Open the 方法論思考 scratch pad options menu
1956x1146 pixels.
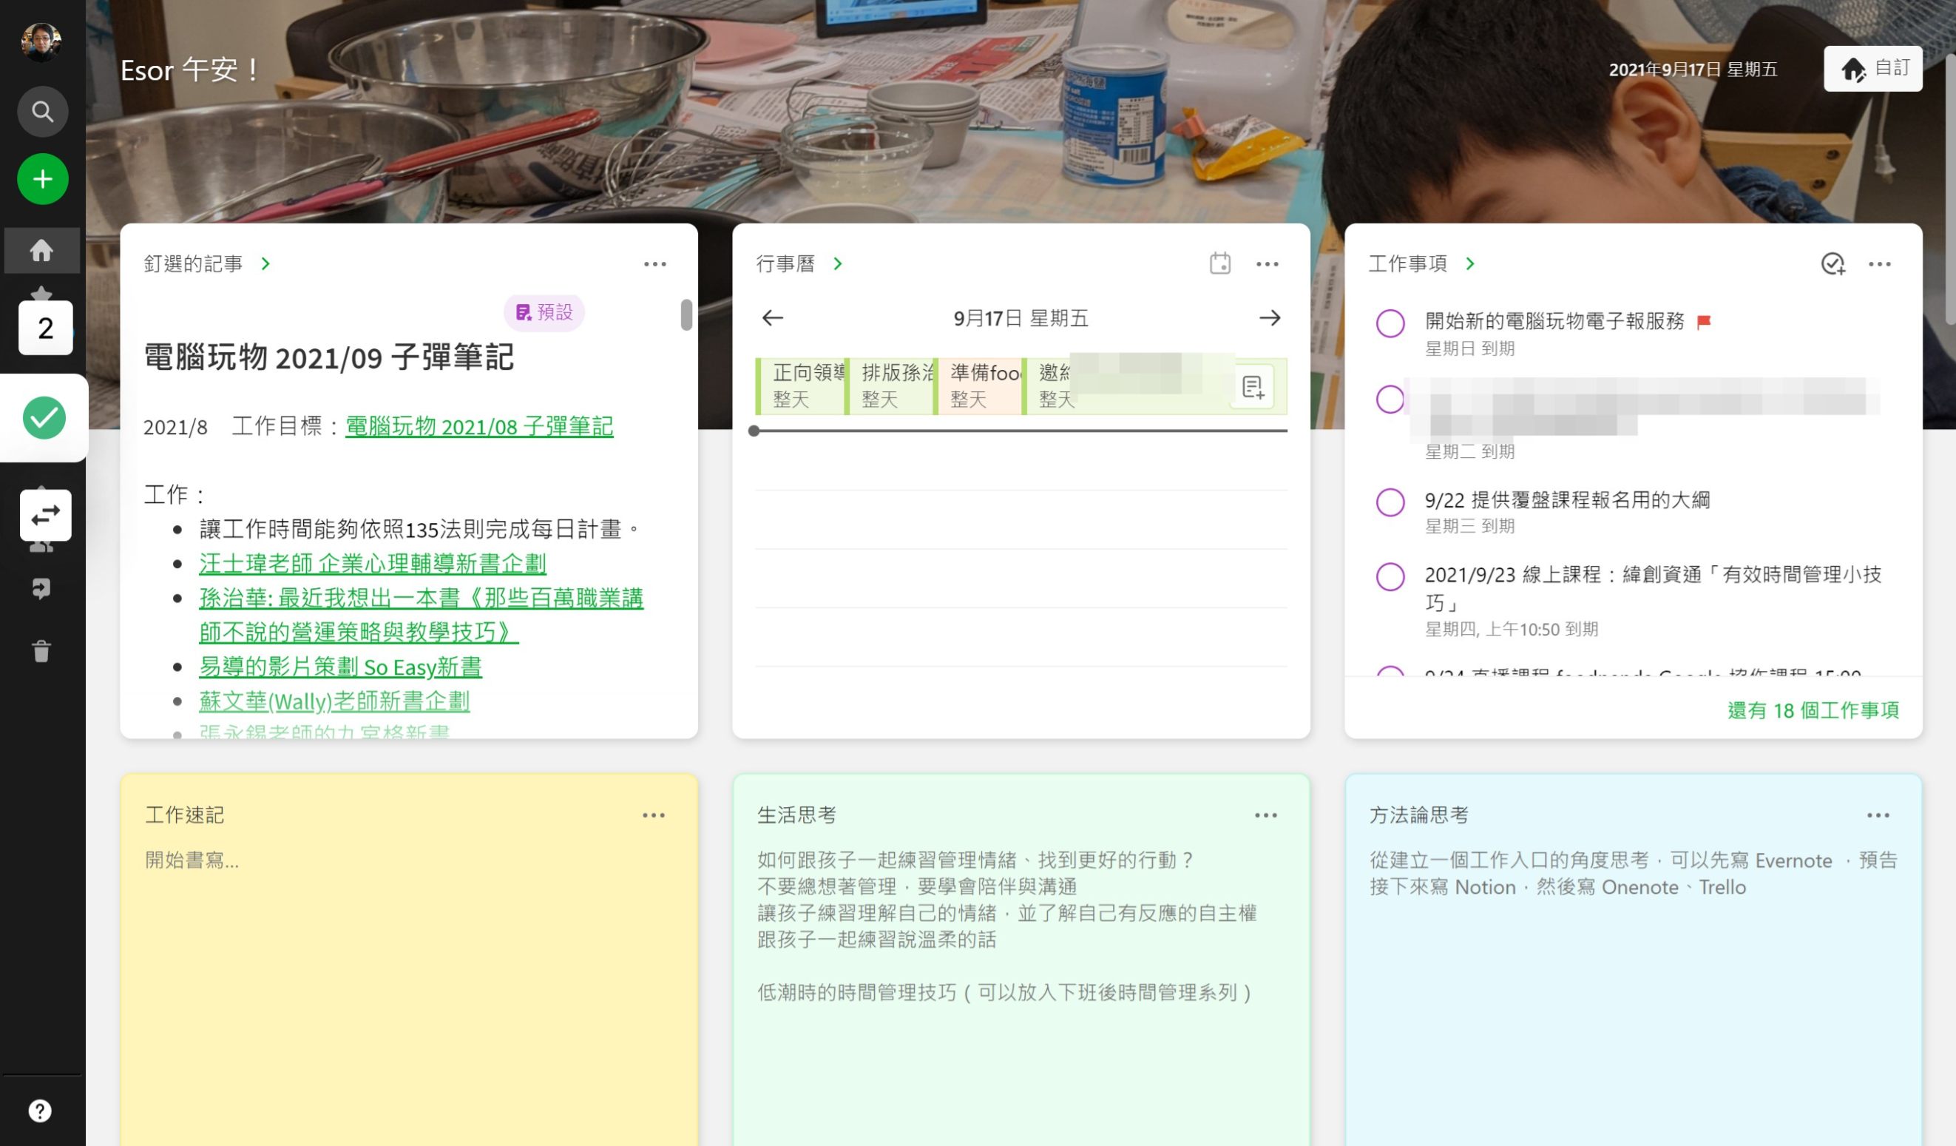(1878, 815)
